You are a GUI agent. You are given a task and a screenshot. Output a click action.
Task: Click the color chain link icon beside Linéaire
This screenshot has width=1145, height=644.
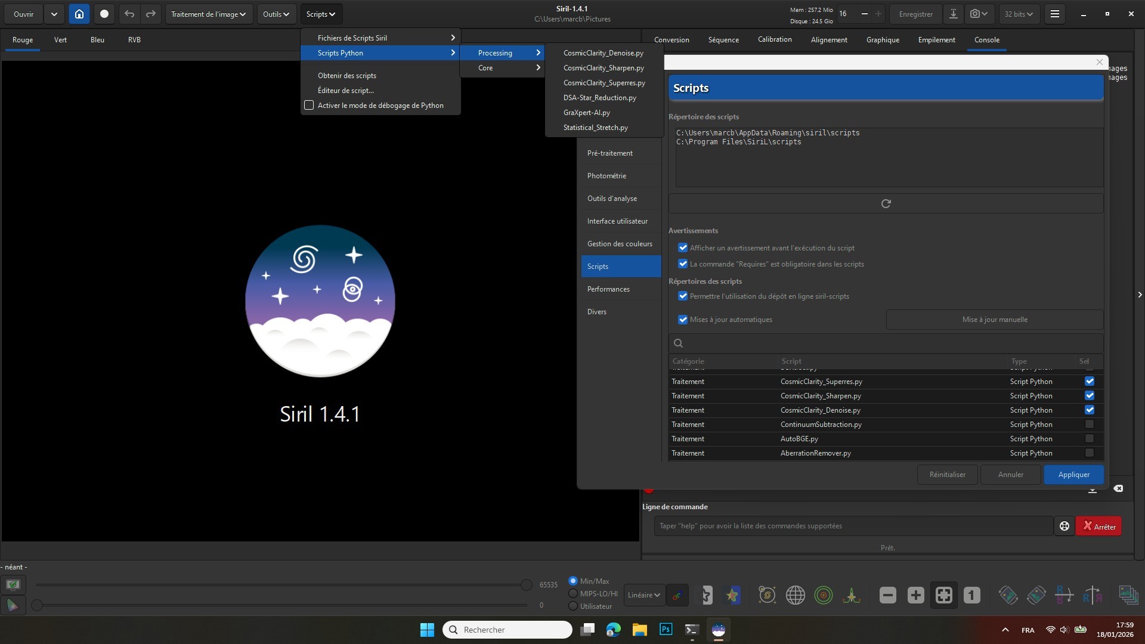tap(677, 595)
